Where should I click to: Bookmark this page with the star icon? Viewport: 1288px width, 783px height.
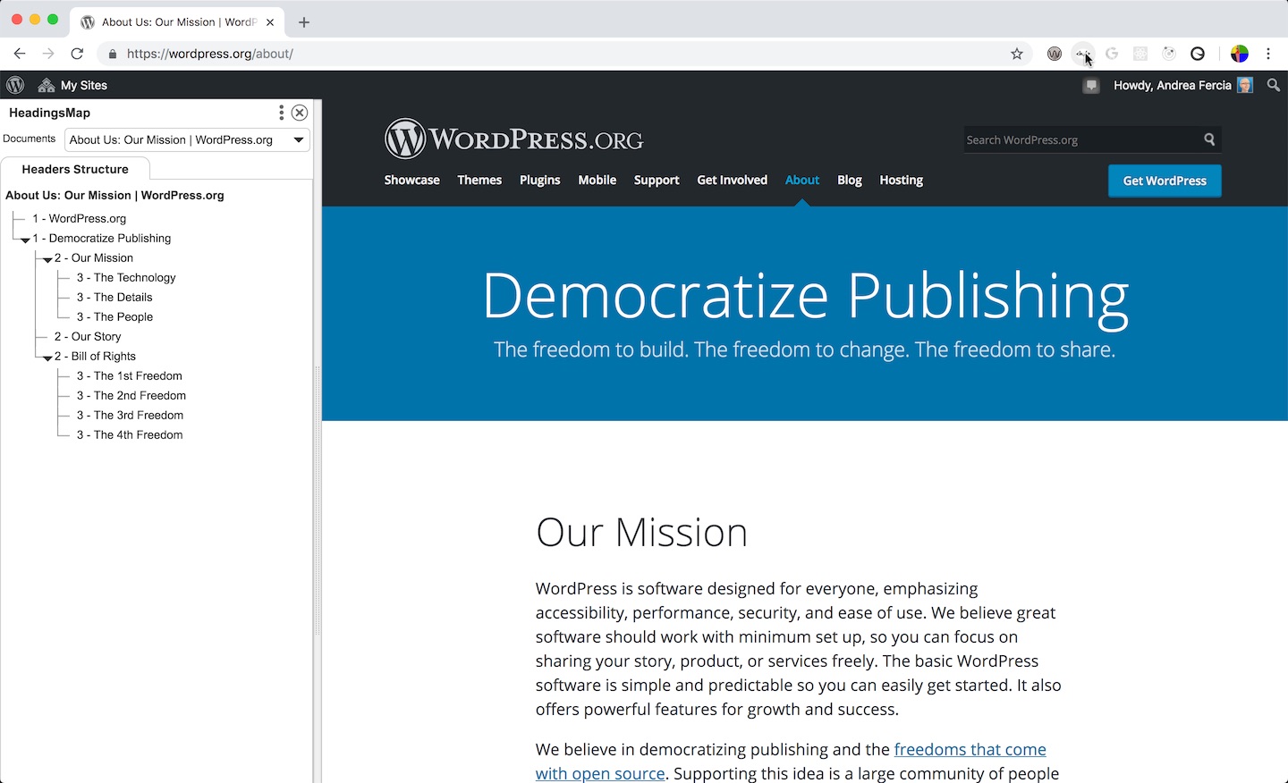[x=1017, y=54]
